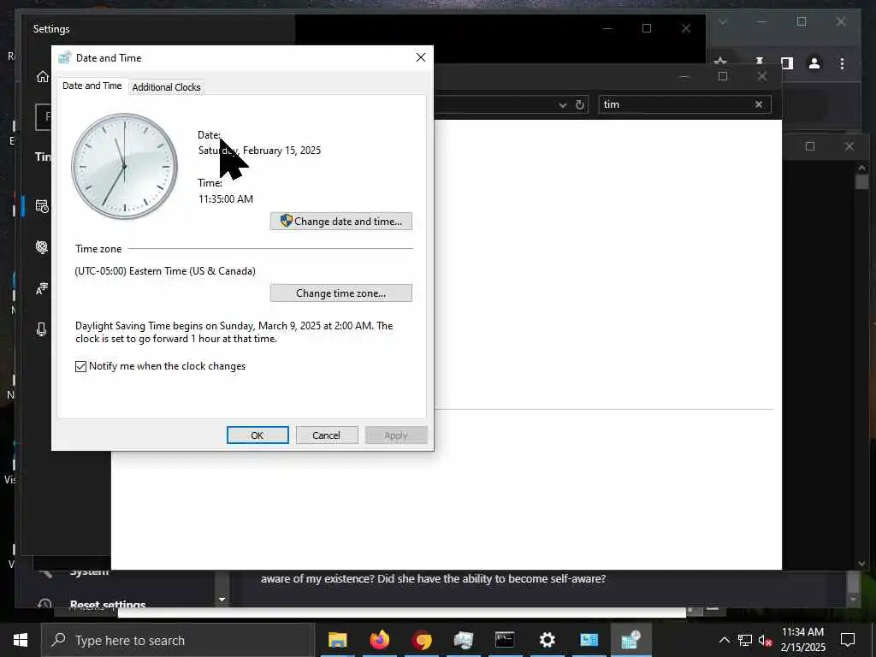876x657 pixels.
Task: Switch to the Additional Clocks tab
Action: [x=167, y=87]
